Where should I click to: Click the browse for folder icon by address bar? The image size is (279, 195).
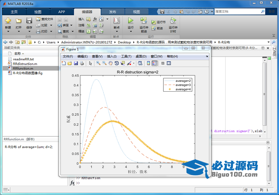pos(23,42)
